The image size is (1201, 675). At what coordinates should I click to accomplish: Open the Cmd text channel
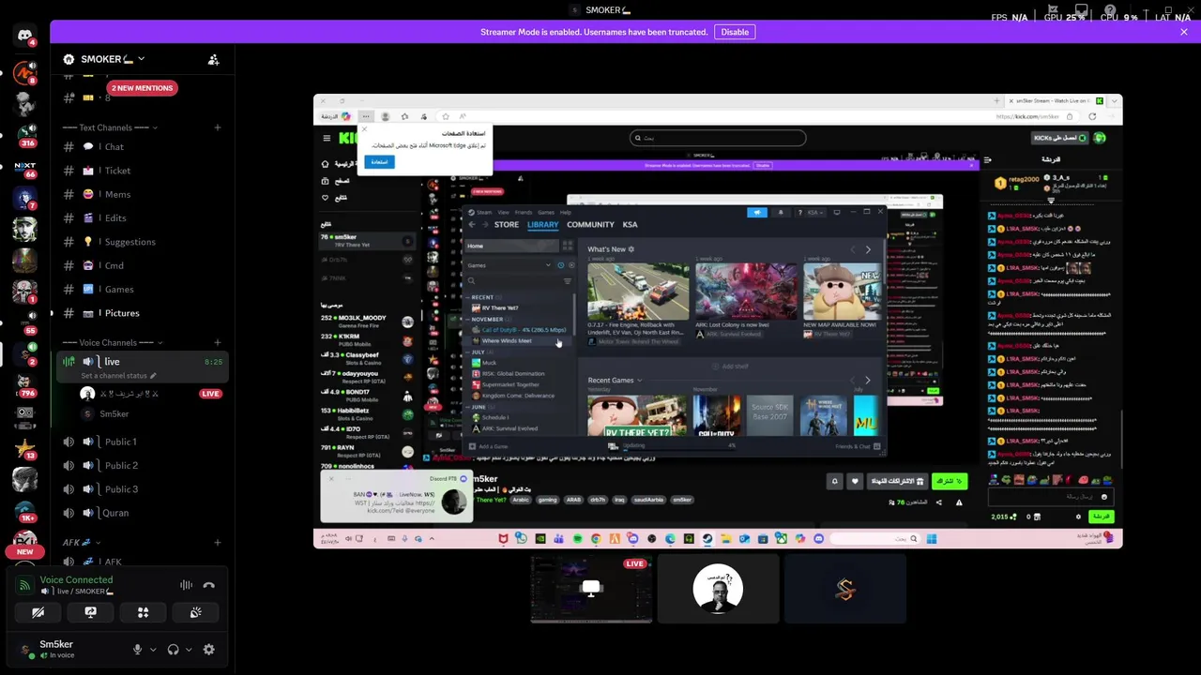(144, 265)
